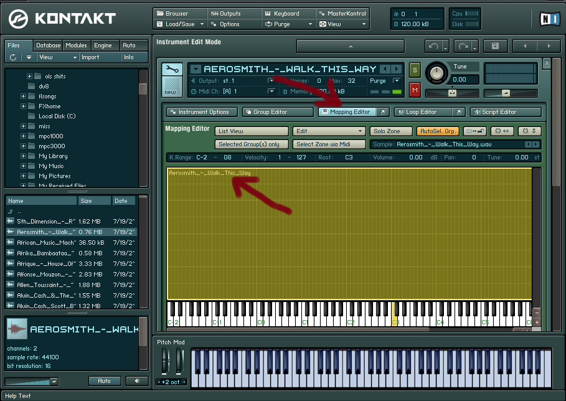Click previous instrument arrow beside AEROSMITH title
This screenshot has width=566, height=401.
pos(385,68)
